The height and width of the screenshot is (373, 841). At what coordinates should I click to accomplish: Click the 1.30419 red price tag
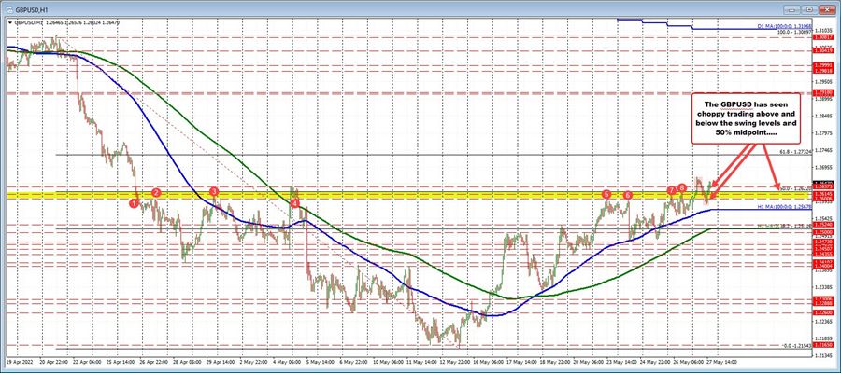[823, 50]
